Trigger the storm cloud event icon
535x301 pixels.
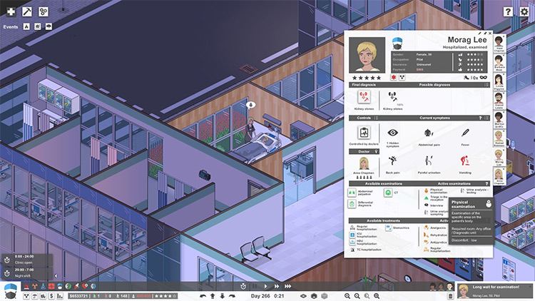[x=49, y=26]
